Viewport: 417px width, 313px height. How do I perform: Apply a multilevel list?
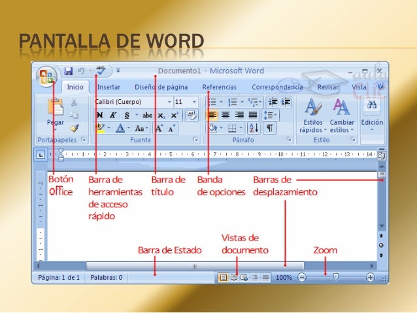(254, 102)
